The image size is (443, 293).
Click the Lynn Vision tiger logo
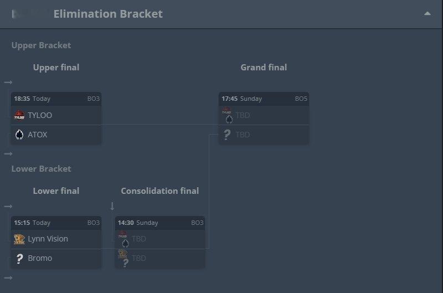[x=19, y=239]
